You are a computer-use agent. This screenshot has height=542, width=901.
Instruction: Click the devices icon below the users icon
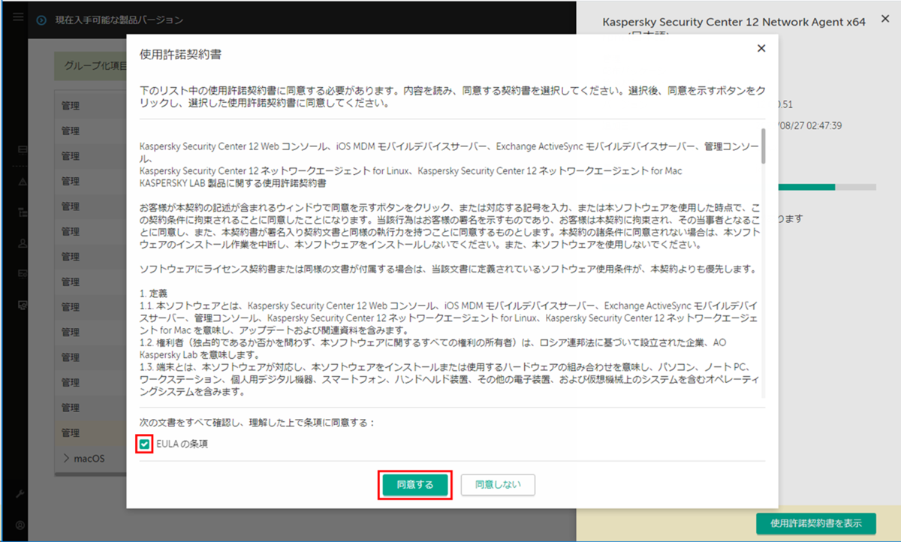(x=23, y=273)
